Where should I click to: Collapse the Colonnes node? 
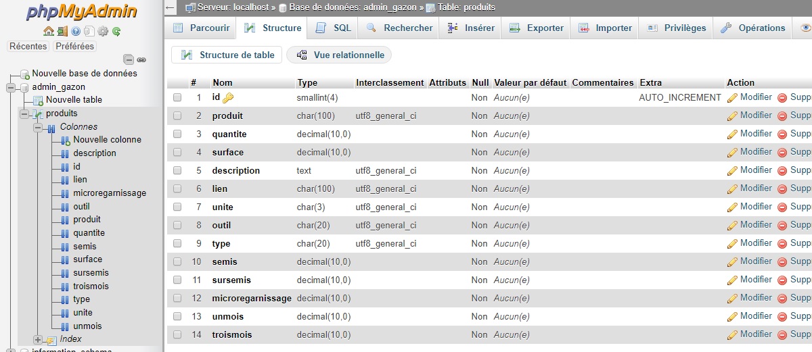pos(37,127)
